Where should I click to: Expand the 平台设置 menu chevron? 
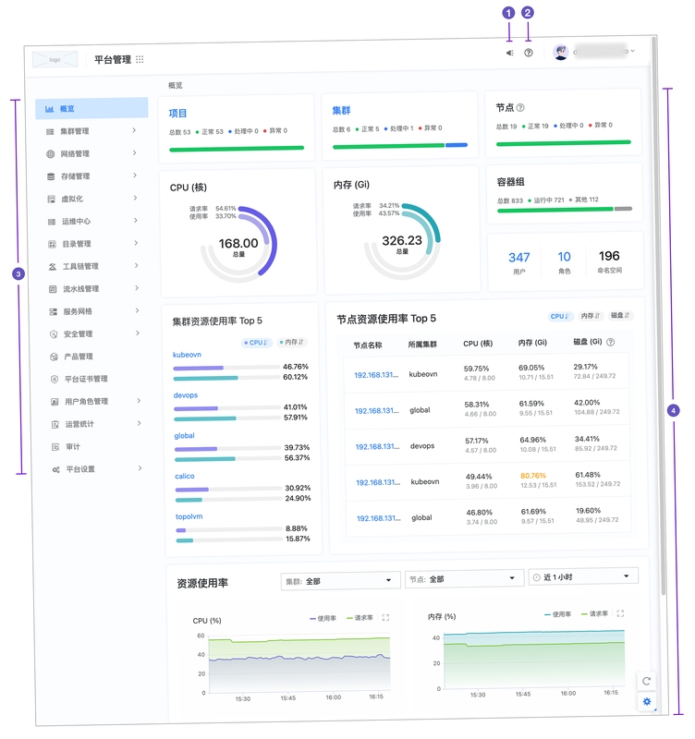(x=140, y=468)
